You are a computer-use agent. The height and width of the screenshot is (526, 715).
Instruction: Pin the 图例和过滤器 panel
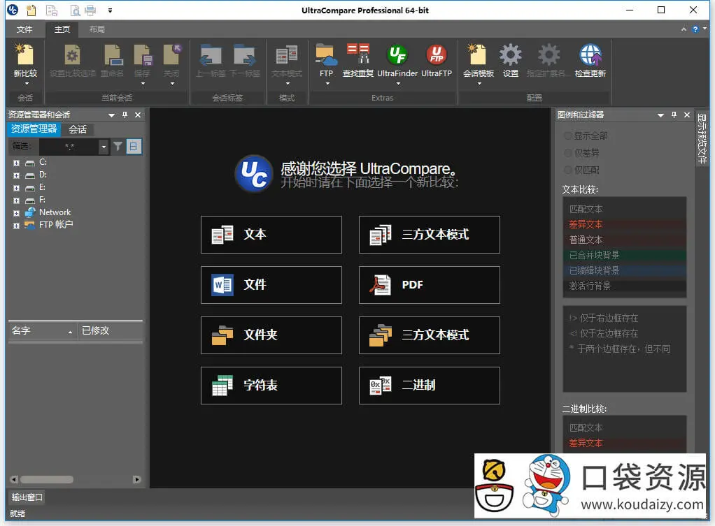click(x=674, y=115)
